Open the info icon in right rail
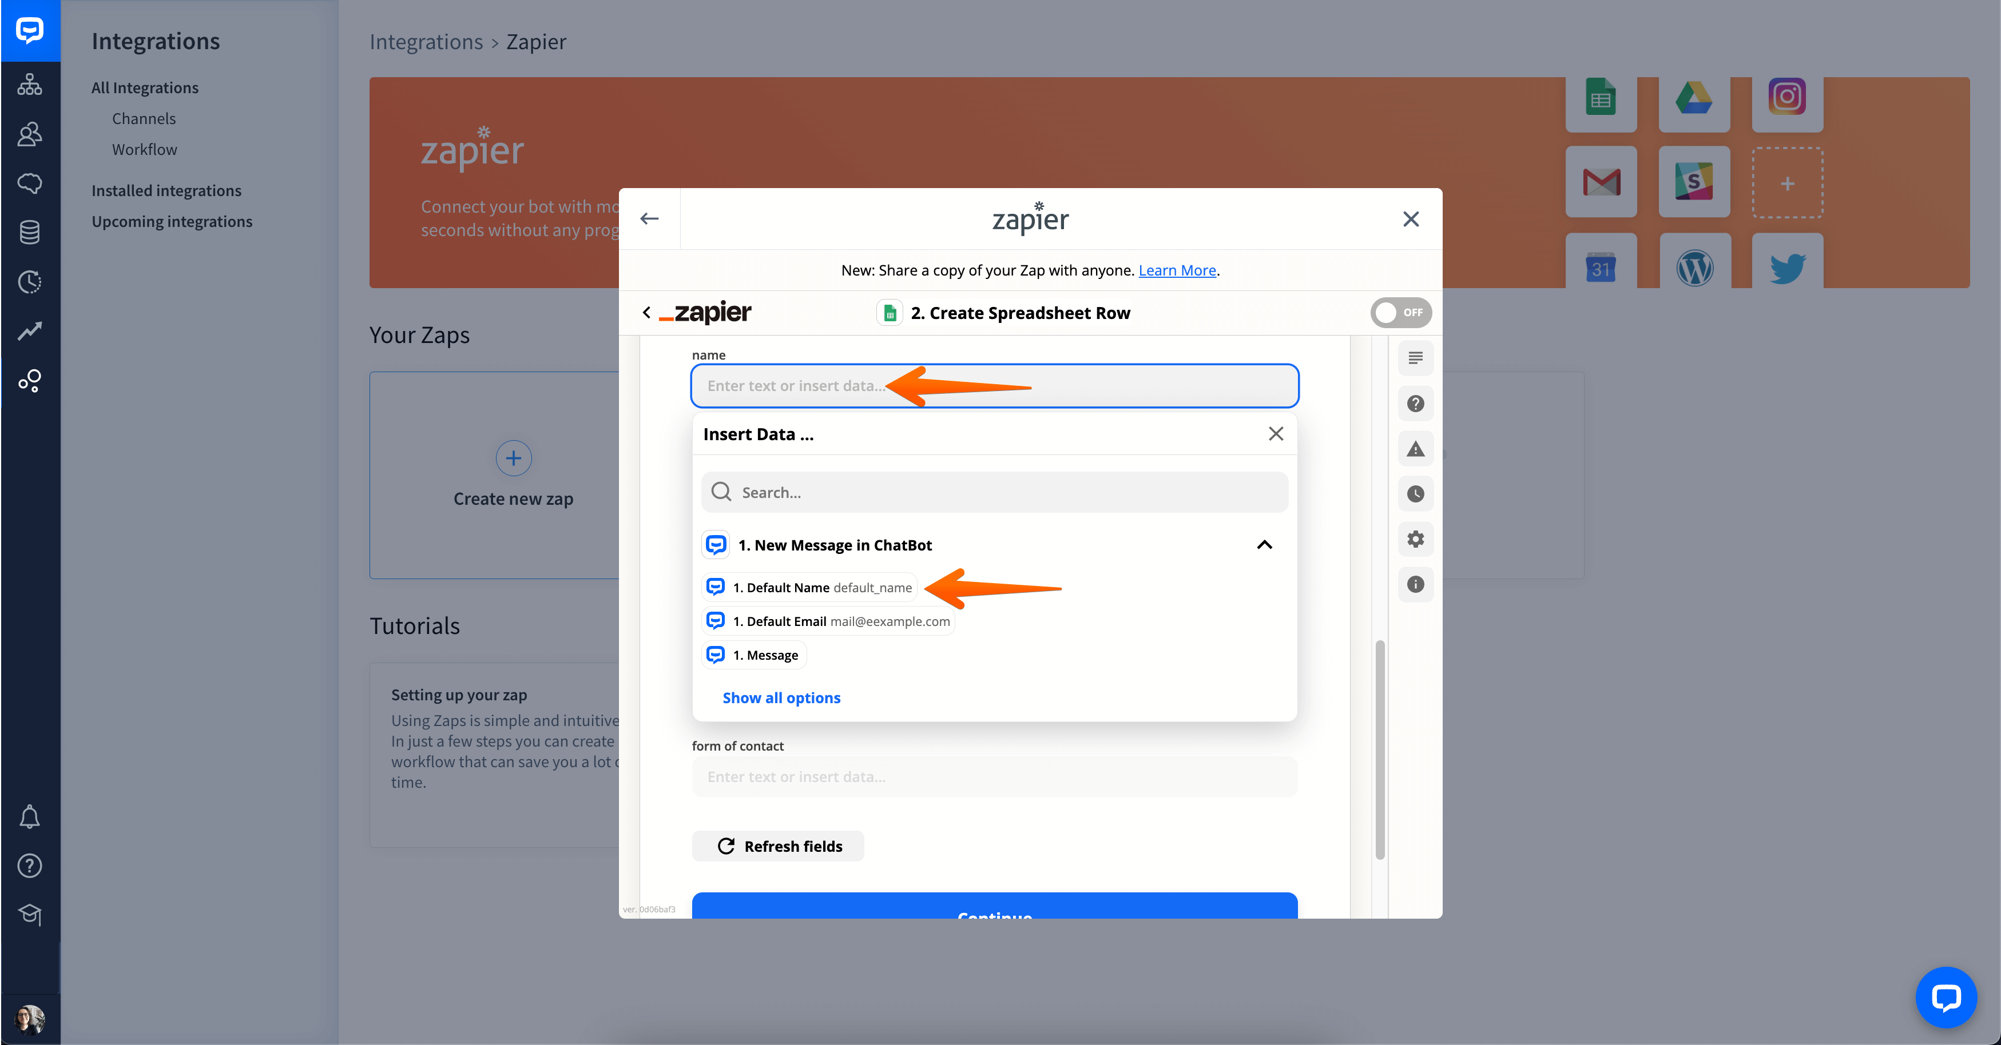Image resolution: width=2001 pixels, height=1045 pixels. (1415, 584)
